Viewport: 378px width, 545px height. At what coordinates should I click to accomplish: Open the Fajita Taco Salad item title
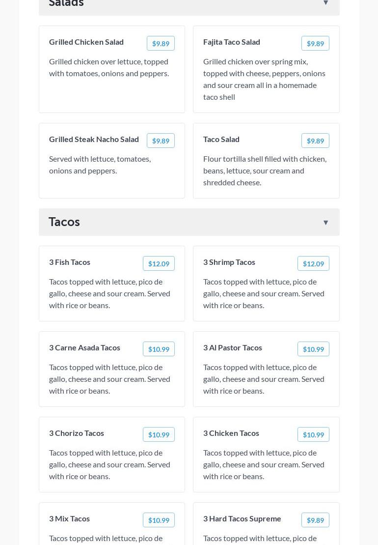click(x=232, y=42)
